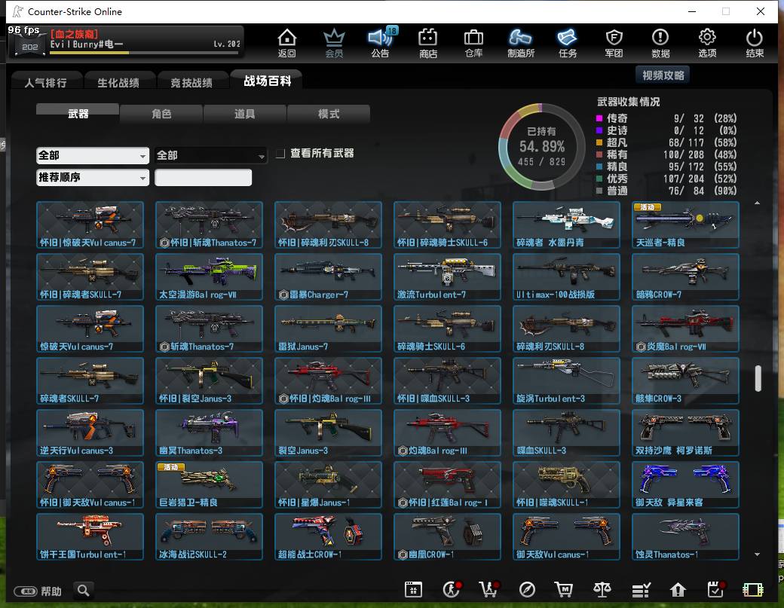784x608 pixels.
Task: Click the magnifier search icon beside 帮助
Action: (84, 591)
